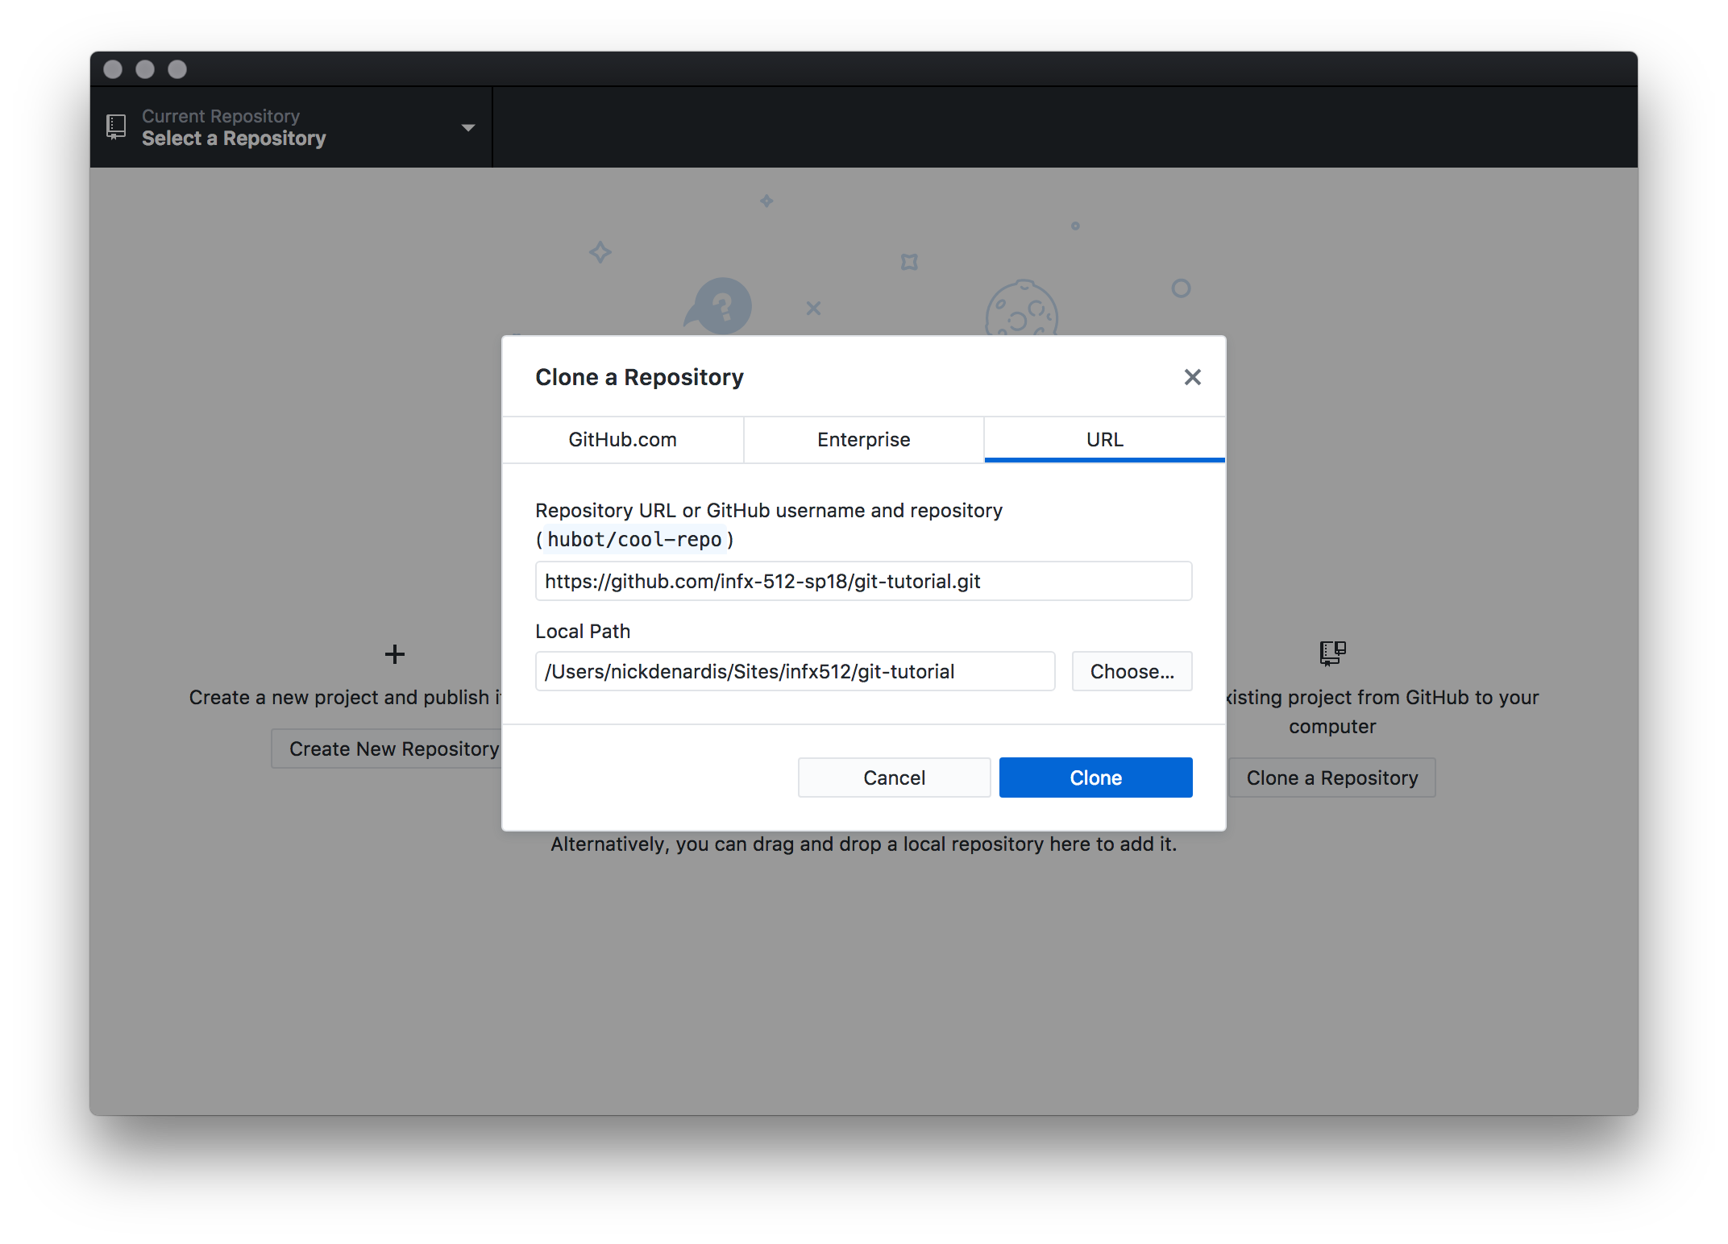
Task: Click the close icon on Clone dialog
Action: tap(1191, 377)
